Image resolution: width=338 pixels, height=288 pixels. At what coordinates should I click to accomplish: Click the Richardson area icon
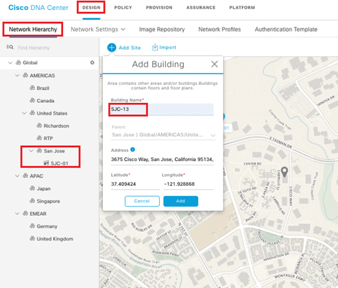(x=39, y=125)
